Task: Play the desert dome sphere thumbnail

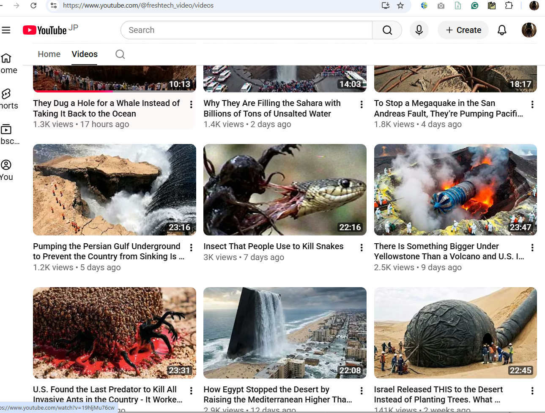Action: pos(455,333)
